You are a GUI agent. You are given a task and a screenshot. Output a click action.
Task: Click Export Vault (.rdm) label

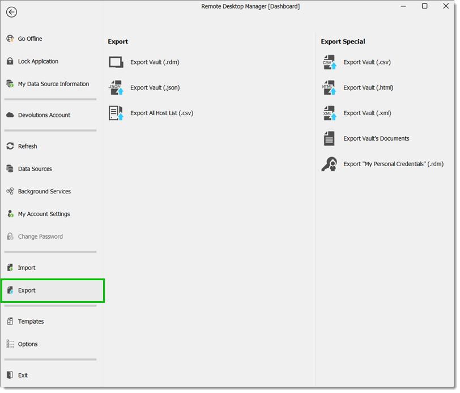pyautogui.click(x=155, y=62)
